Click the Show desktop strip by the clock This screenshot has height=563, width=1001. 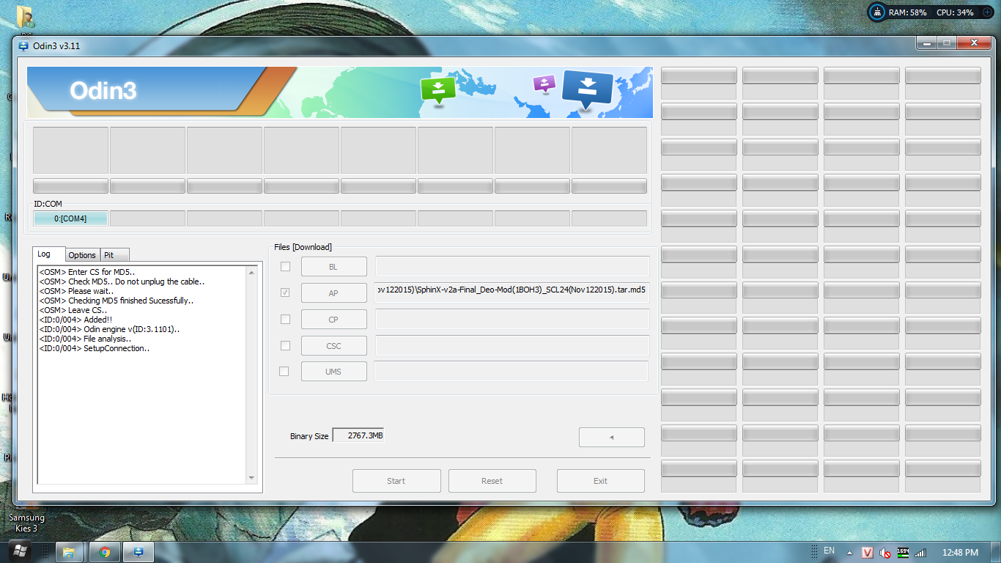pyautogui.click(x=996, y=552)
